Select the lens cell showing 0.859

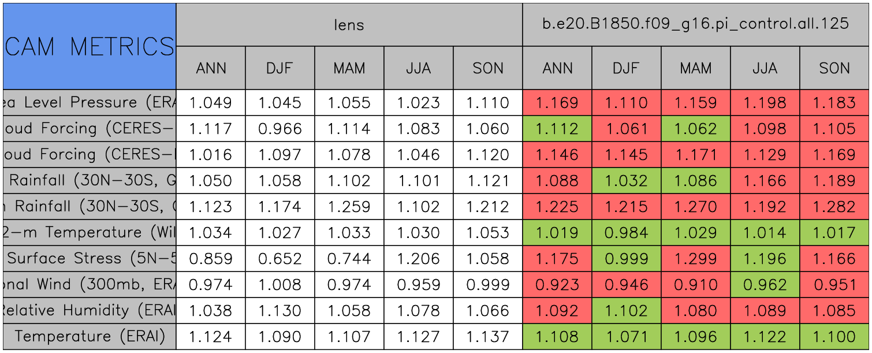(211, 258)
